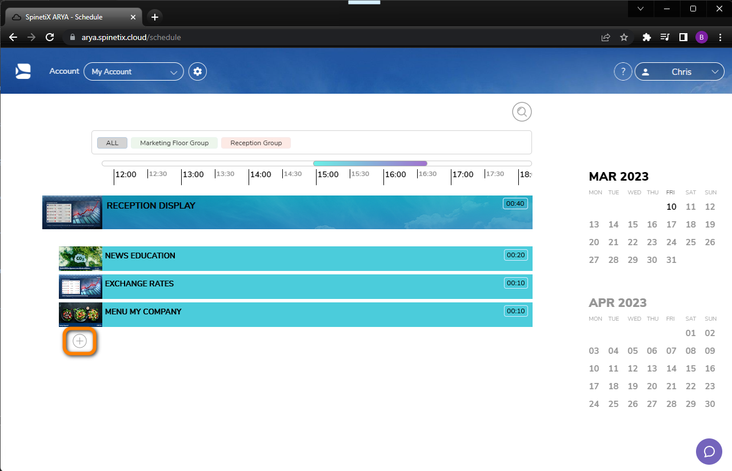Open the browser extensions puzzle icon

click(646, 37)
